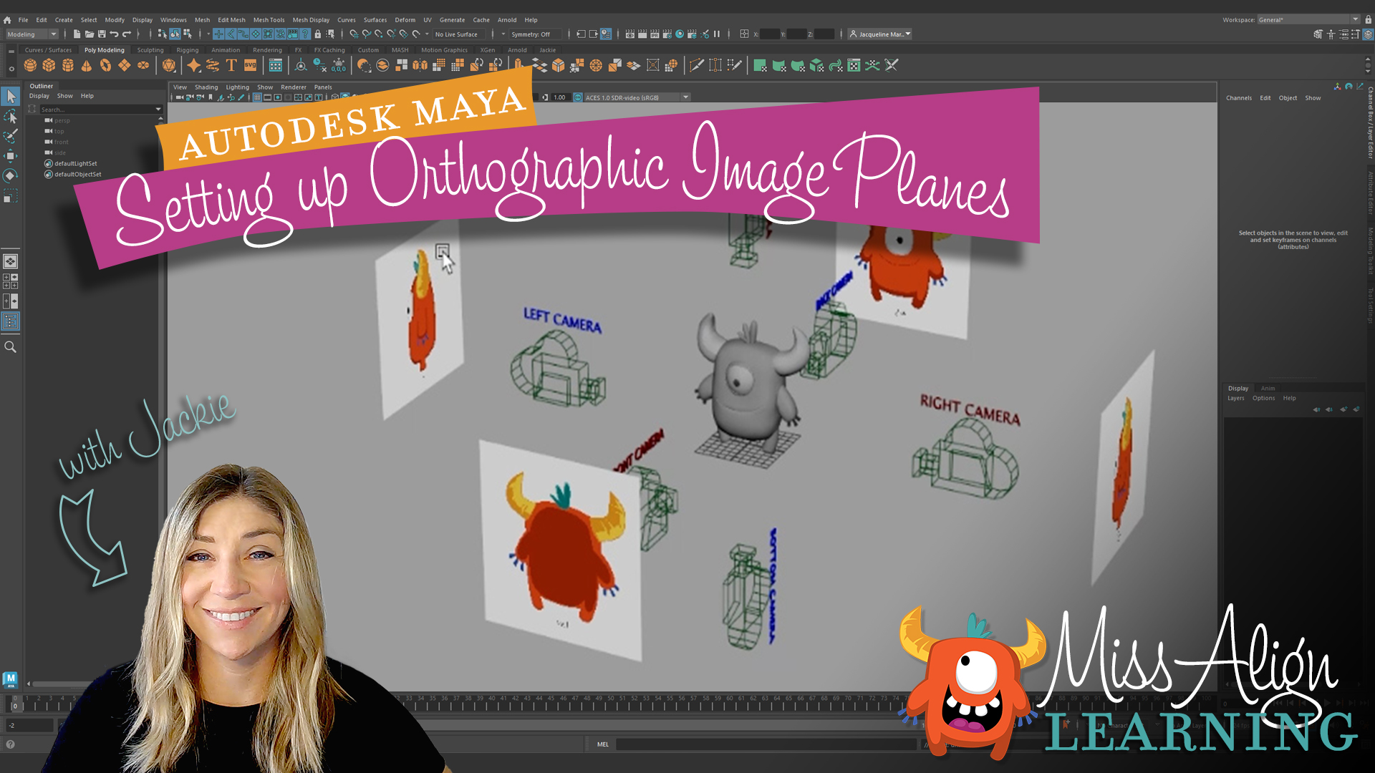Screen dimensions: 1375x773
Task: Create a platonic solid from the shelf
Action: 169,66
